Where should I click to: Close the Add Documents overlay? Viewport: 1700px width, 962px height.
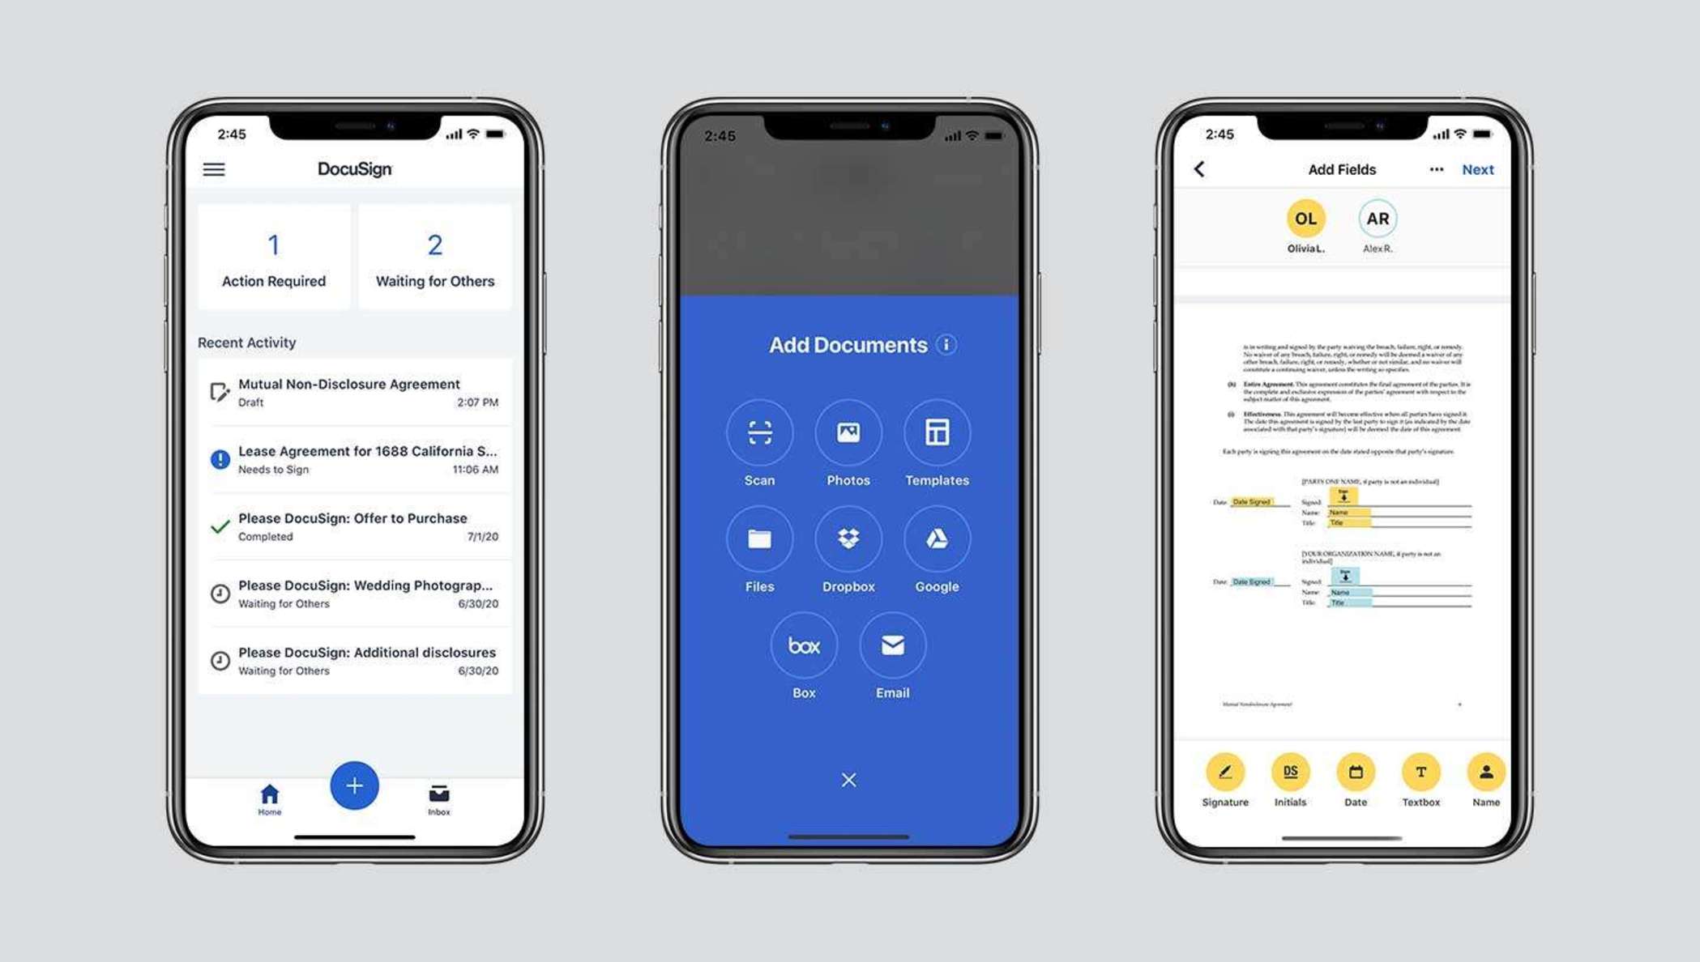click(x=849, y=780)
